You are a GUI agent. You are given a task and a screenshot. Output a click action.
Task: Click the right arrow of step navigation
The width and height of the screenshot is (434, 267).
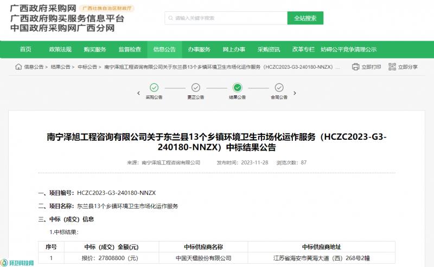pos(295,93)
